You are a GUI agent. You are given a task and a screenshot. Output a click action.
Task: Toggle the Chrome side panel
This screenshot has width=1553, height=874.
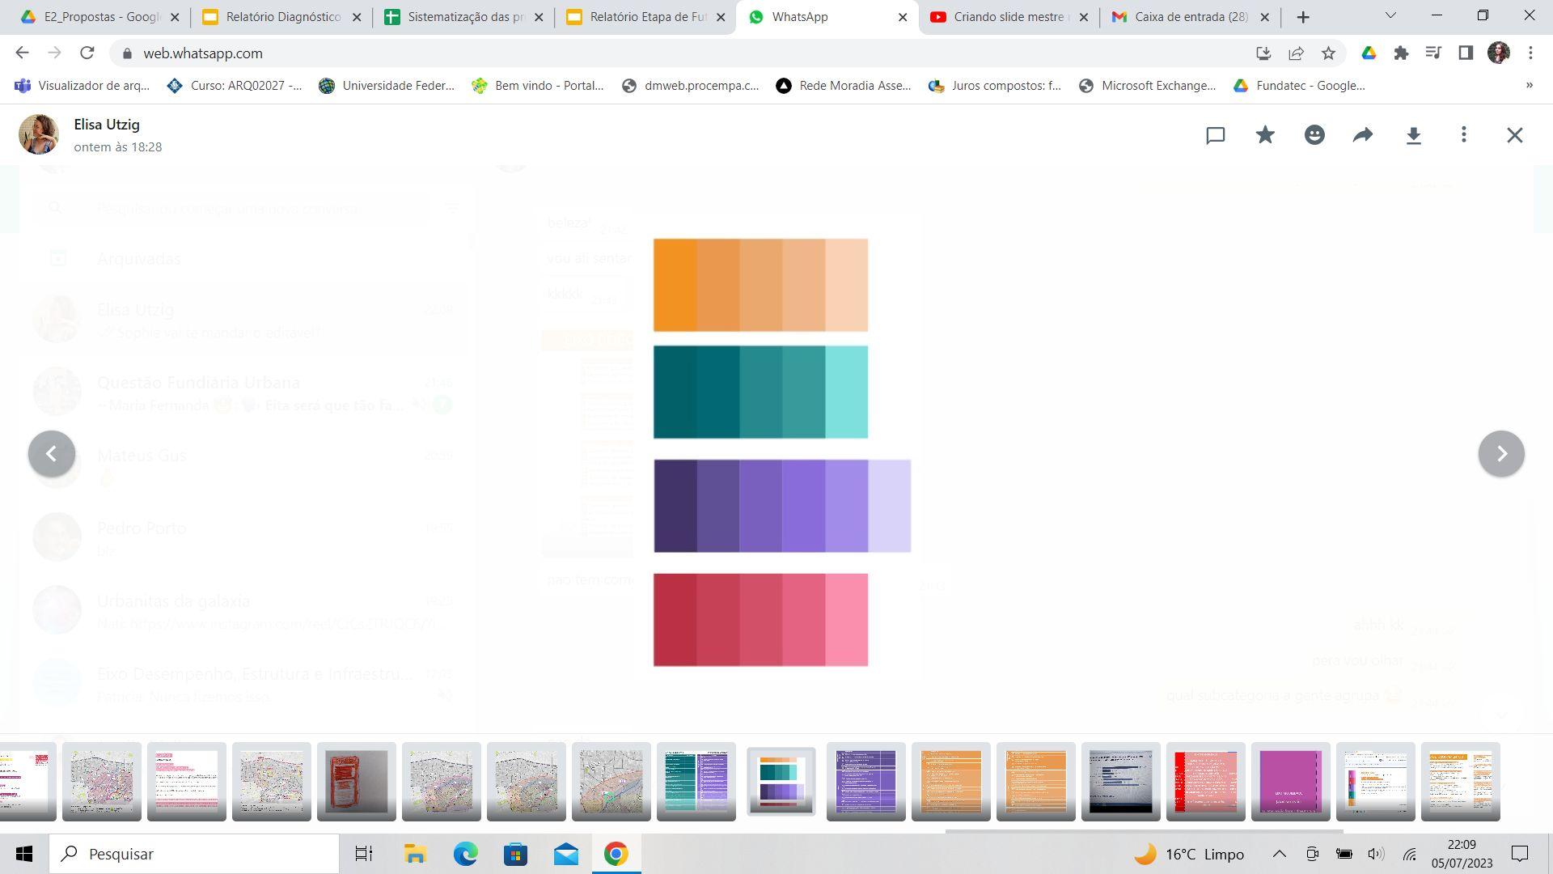coord(1465,53)
